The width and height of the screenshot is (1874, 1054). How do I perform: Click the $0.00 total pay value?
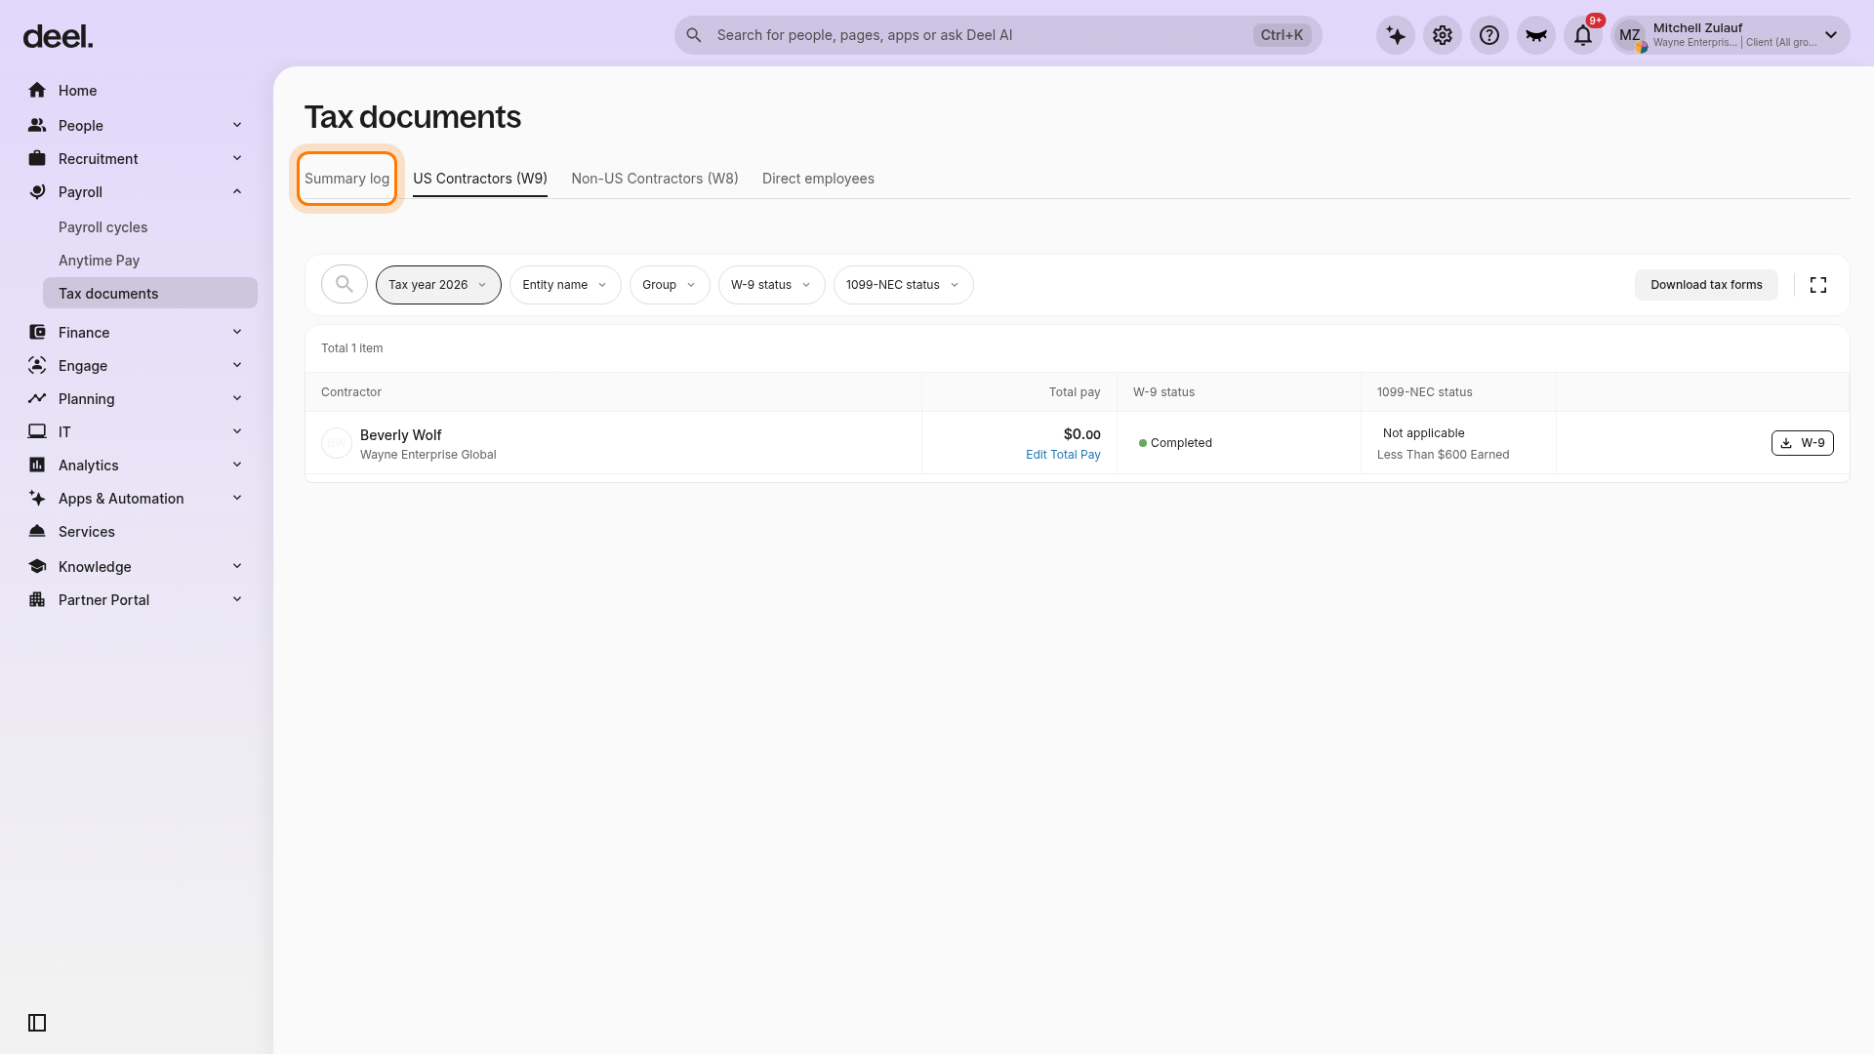(1081, 434)
